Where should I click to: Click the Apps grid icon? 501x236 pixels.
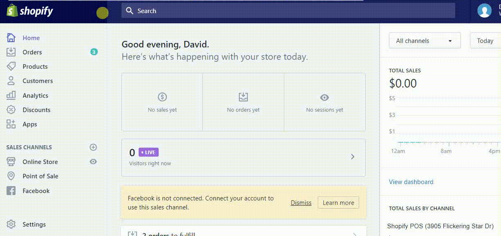pyautogui.click(x=11, y=124)
